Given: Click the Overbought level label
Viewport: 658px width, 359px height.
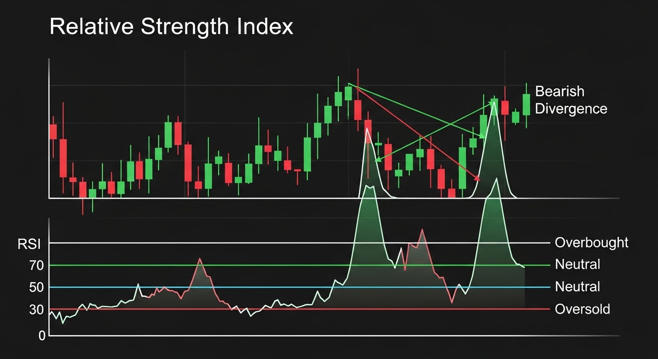Looking at the screenshot, I should tap(591, 243).
